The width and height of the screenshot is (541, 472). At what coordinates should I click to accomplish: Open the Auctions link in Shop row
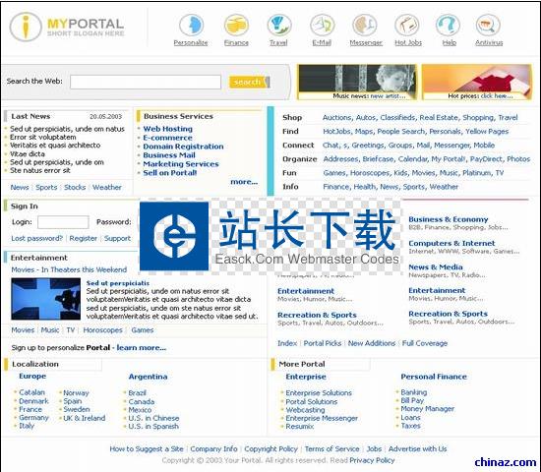[336, 118]
